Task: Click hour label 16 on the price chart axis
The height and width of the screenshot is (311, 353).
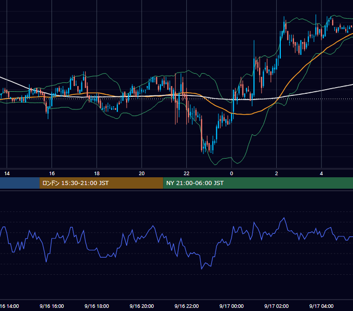Action: click(52, 174)
